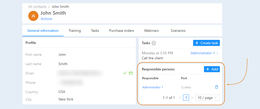Go back to All contacts breadcrumb
This screenshot has height=109, width=260.
coord(37,7)
